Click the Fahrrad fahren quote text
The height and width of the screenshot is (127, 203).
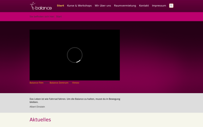tap(75, 101)
